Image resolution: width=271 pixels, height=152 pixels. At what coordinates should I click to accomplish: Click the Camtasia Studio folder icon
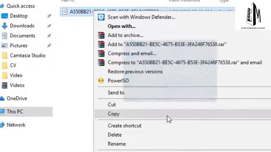pyautogui.click(x=5, y=55)
